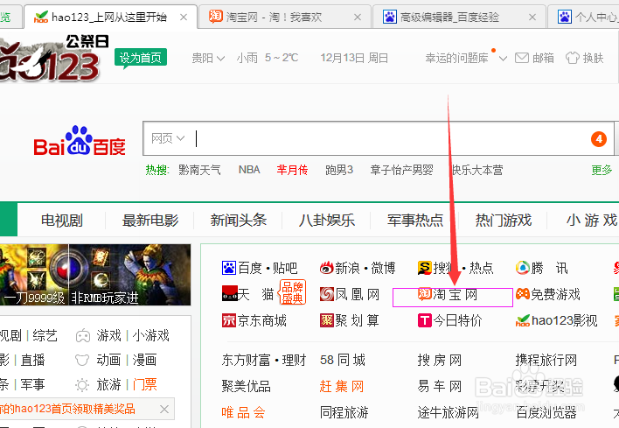The width and height of the screenshot is (619, 428).
Task: Open 品牌盛典 badge beside 天猫
Action: click(x=293, y=292)
